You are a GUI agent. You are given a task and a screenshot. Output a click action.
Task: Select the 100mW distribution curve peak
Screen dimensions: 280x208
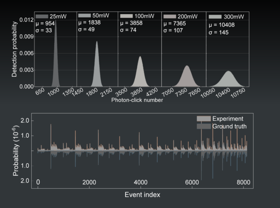140,57
